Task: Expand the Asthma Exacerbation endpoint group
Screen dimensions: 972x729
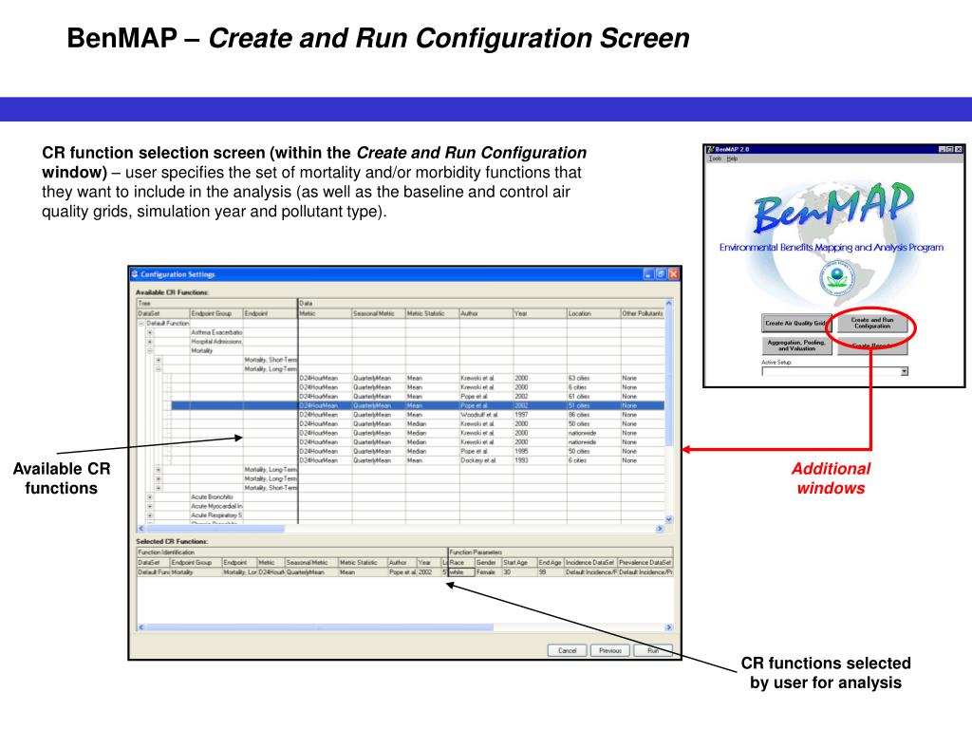Action: tap(149, 332)
